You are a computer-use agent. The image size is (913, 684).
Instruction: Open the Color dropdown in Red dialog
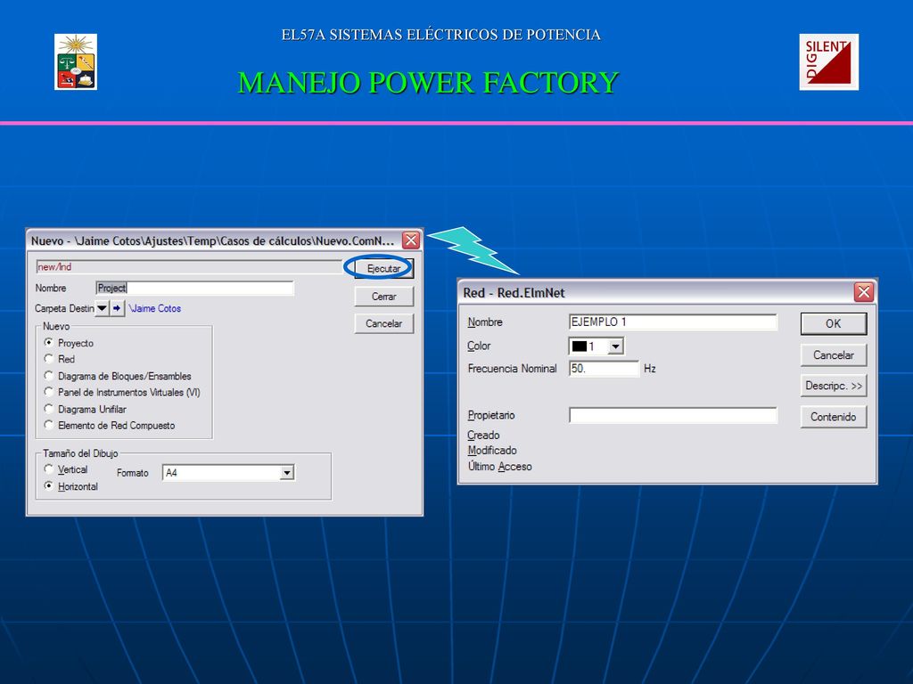pyautogui.click(x=615, y=346)
